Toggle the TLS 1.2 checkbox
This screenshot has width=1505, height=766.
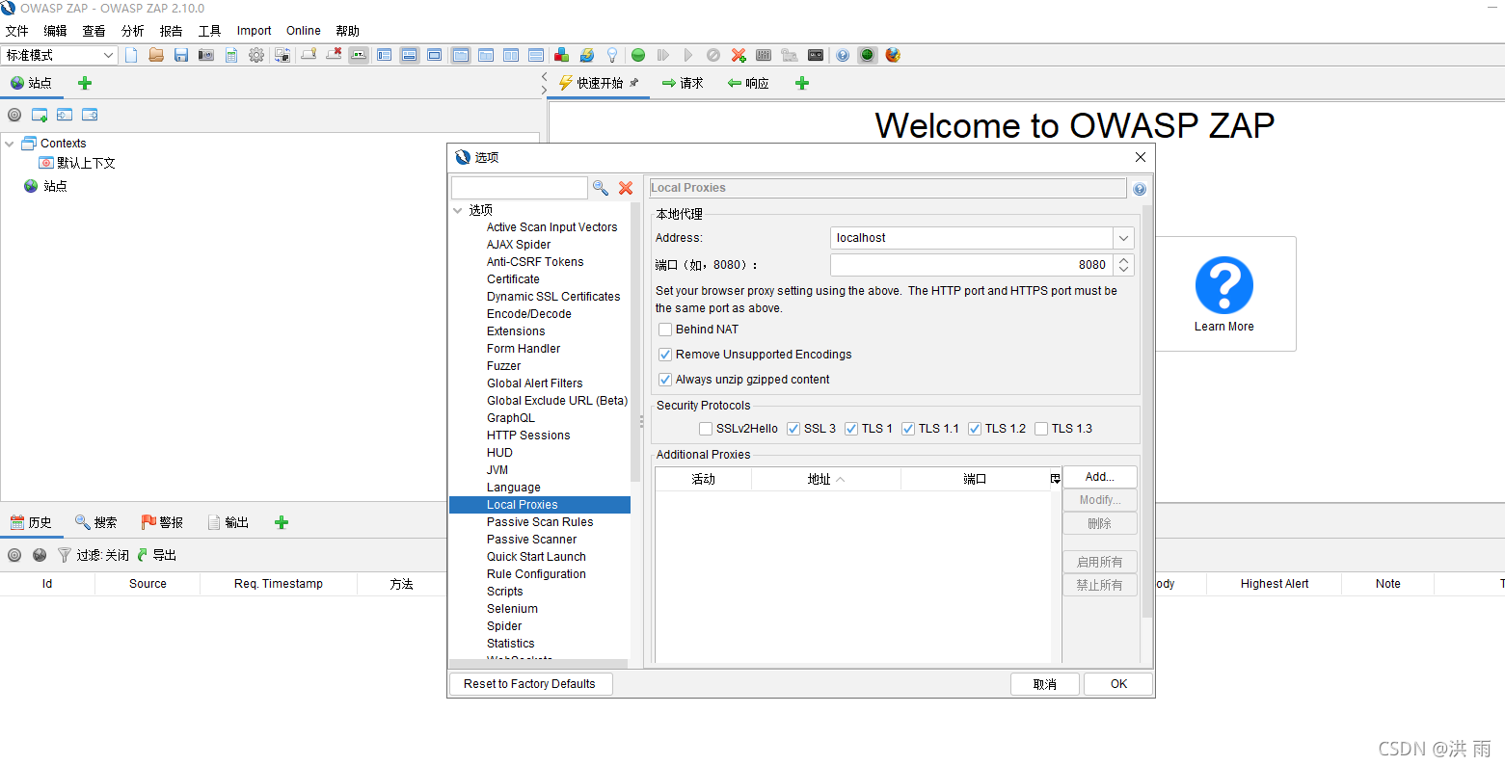(975, 429)
